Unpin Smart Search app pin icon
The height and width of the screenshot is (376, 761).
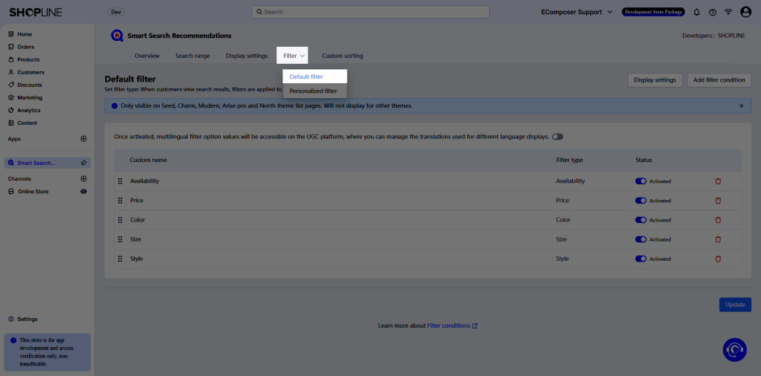(83, 163)
